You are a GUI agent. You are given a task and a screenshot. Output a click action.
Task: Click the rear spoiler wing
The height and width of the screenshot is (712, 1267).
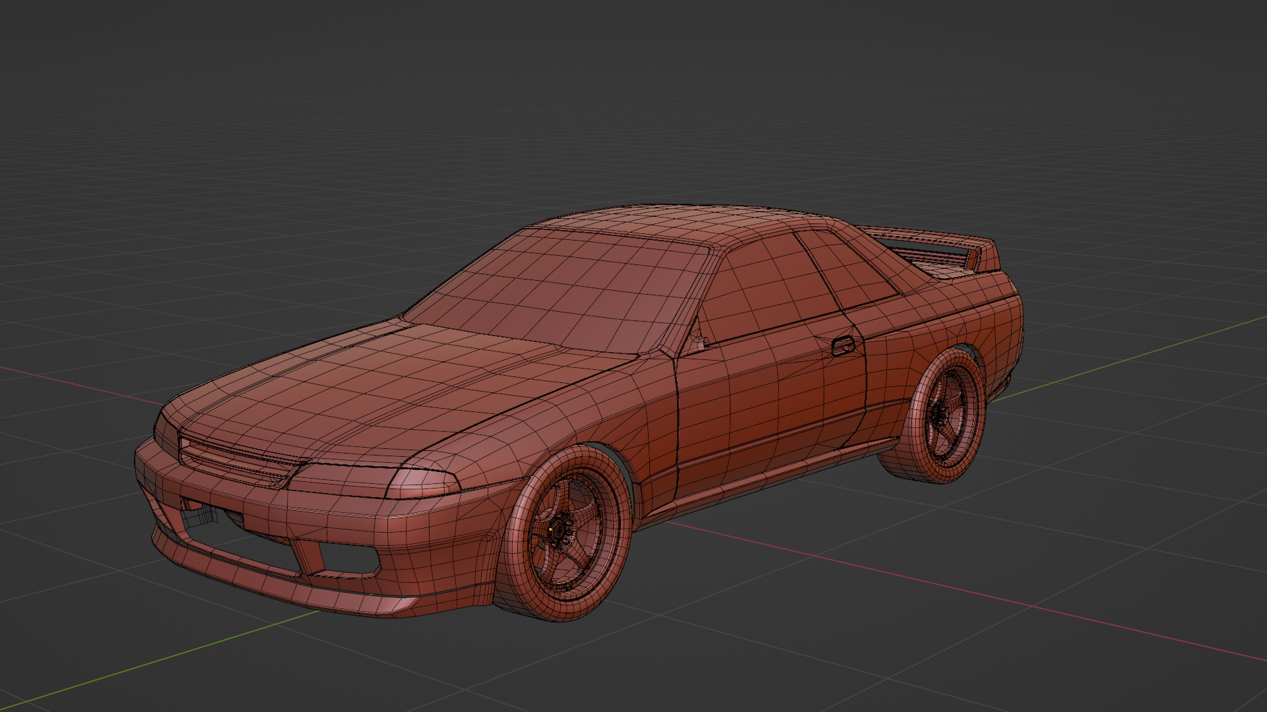pos(924,237)
